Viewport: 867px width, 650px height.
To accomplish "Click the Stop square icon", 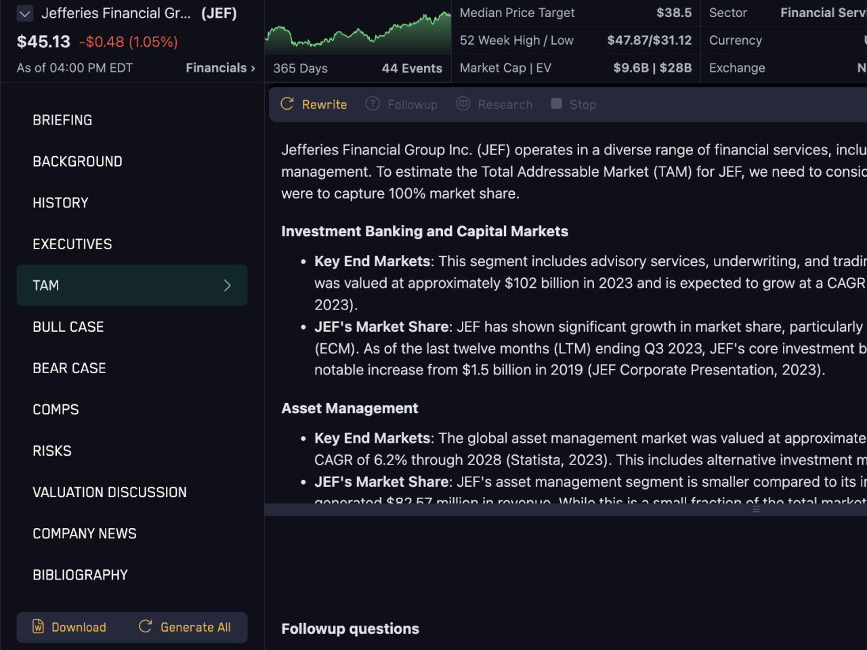I will click(x=556, y=104).
